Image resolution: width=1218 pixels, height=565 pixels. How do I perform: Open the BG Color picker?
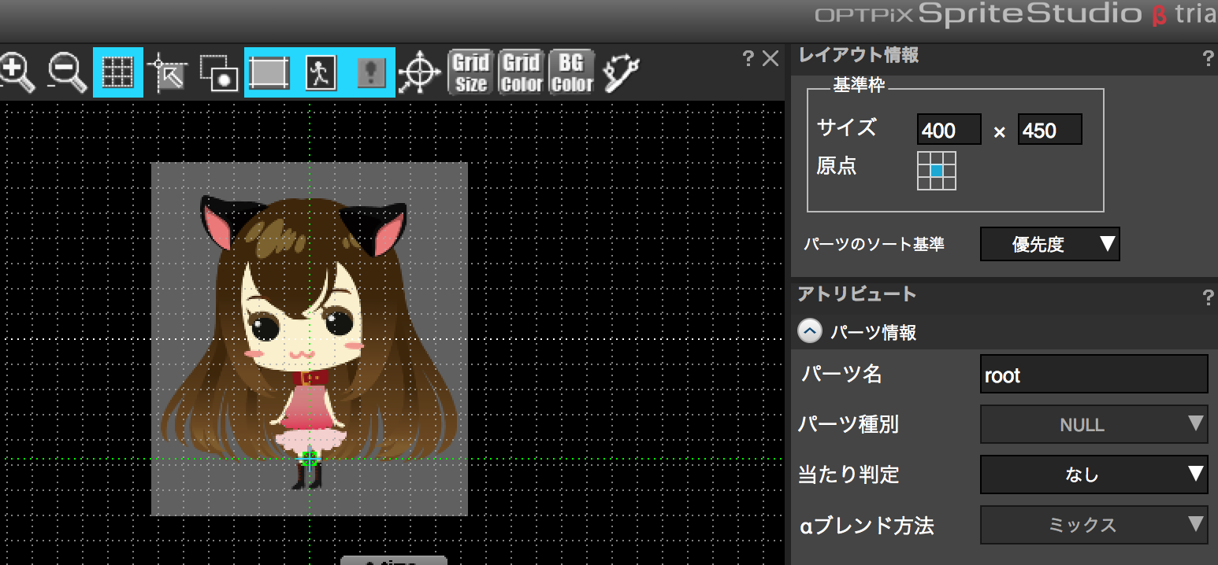point(572,72)
